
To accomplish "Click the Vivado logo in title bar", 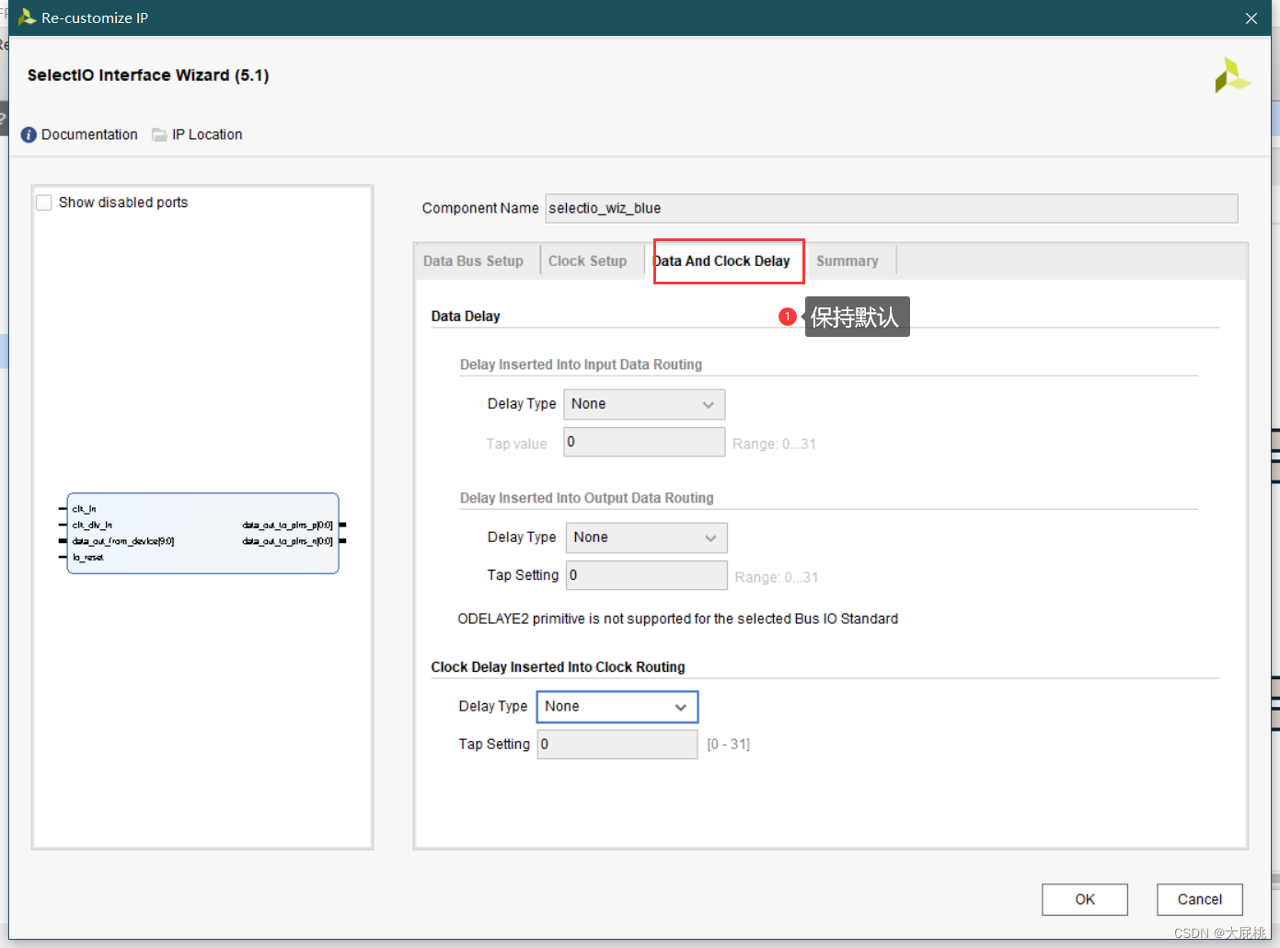I will pos(27,17).
